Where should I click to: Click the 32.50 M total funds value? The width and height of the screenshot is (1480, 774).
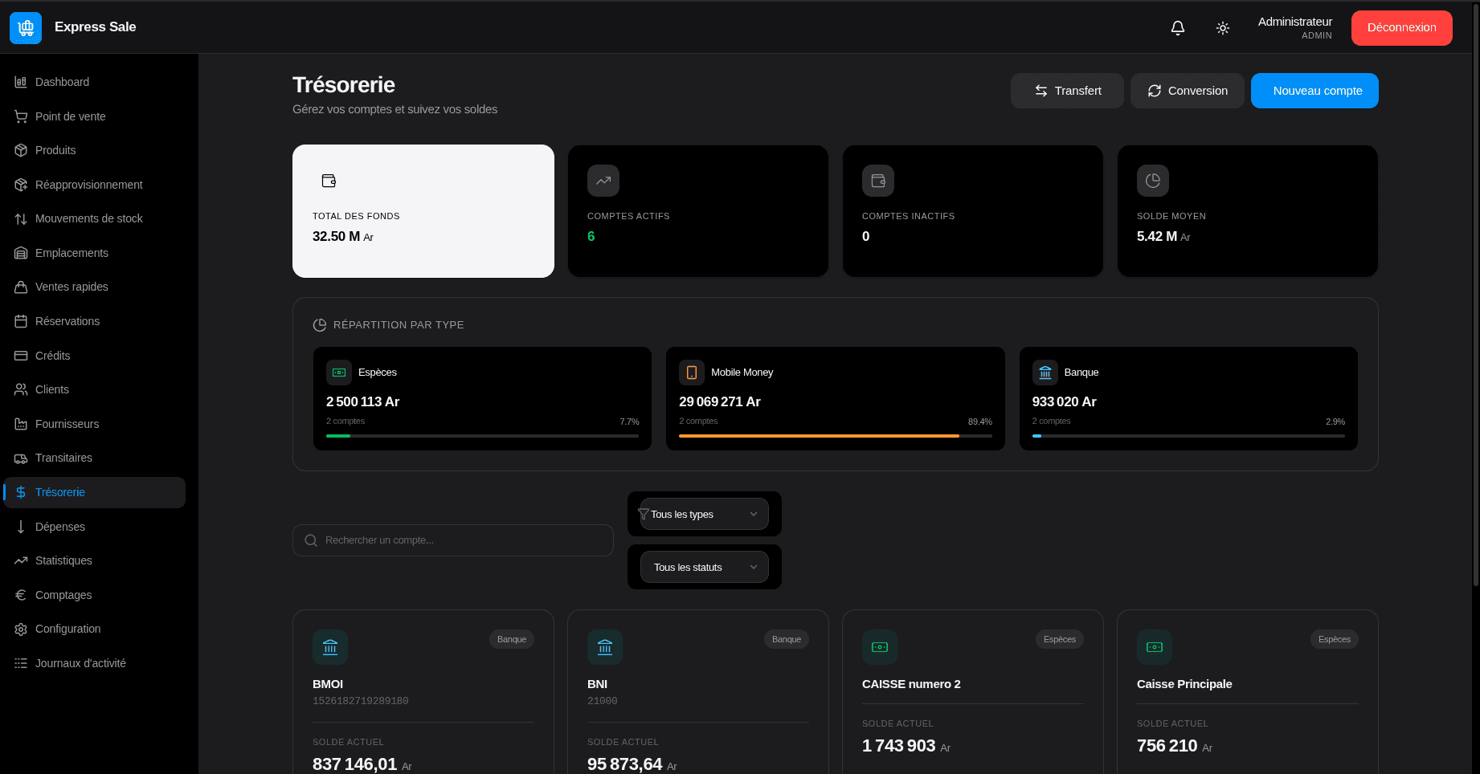343,237
